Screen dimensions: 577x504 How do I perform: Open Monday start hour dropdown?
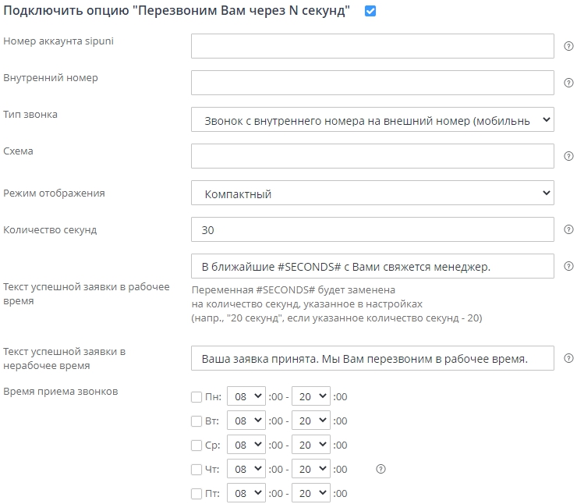pyautogui.click(x=246, y=397)
